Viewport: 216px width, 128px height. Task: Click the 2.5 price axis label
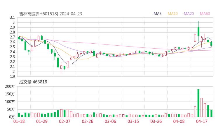12,47
